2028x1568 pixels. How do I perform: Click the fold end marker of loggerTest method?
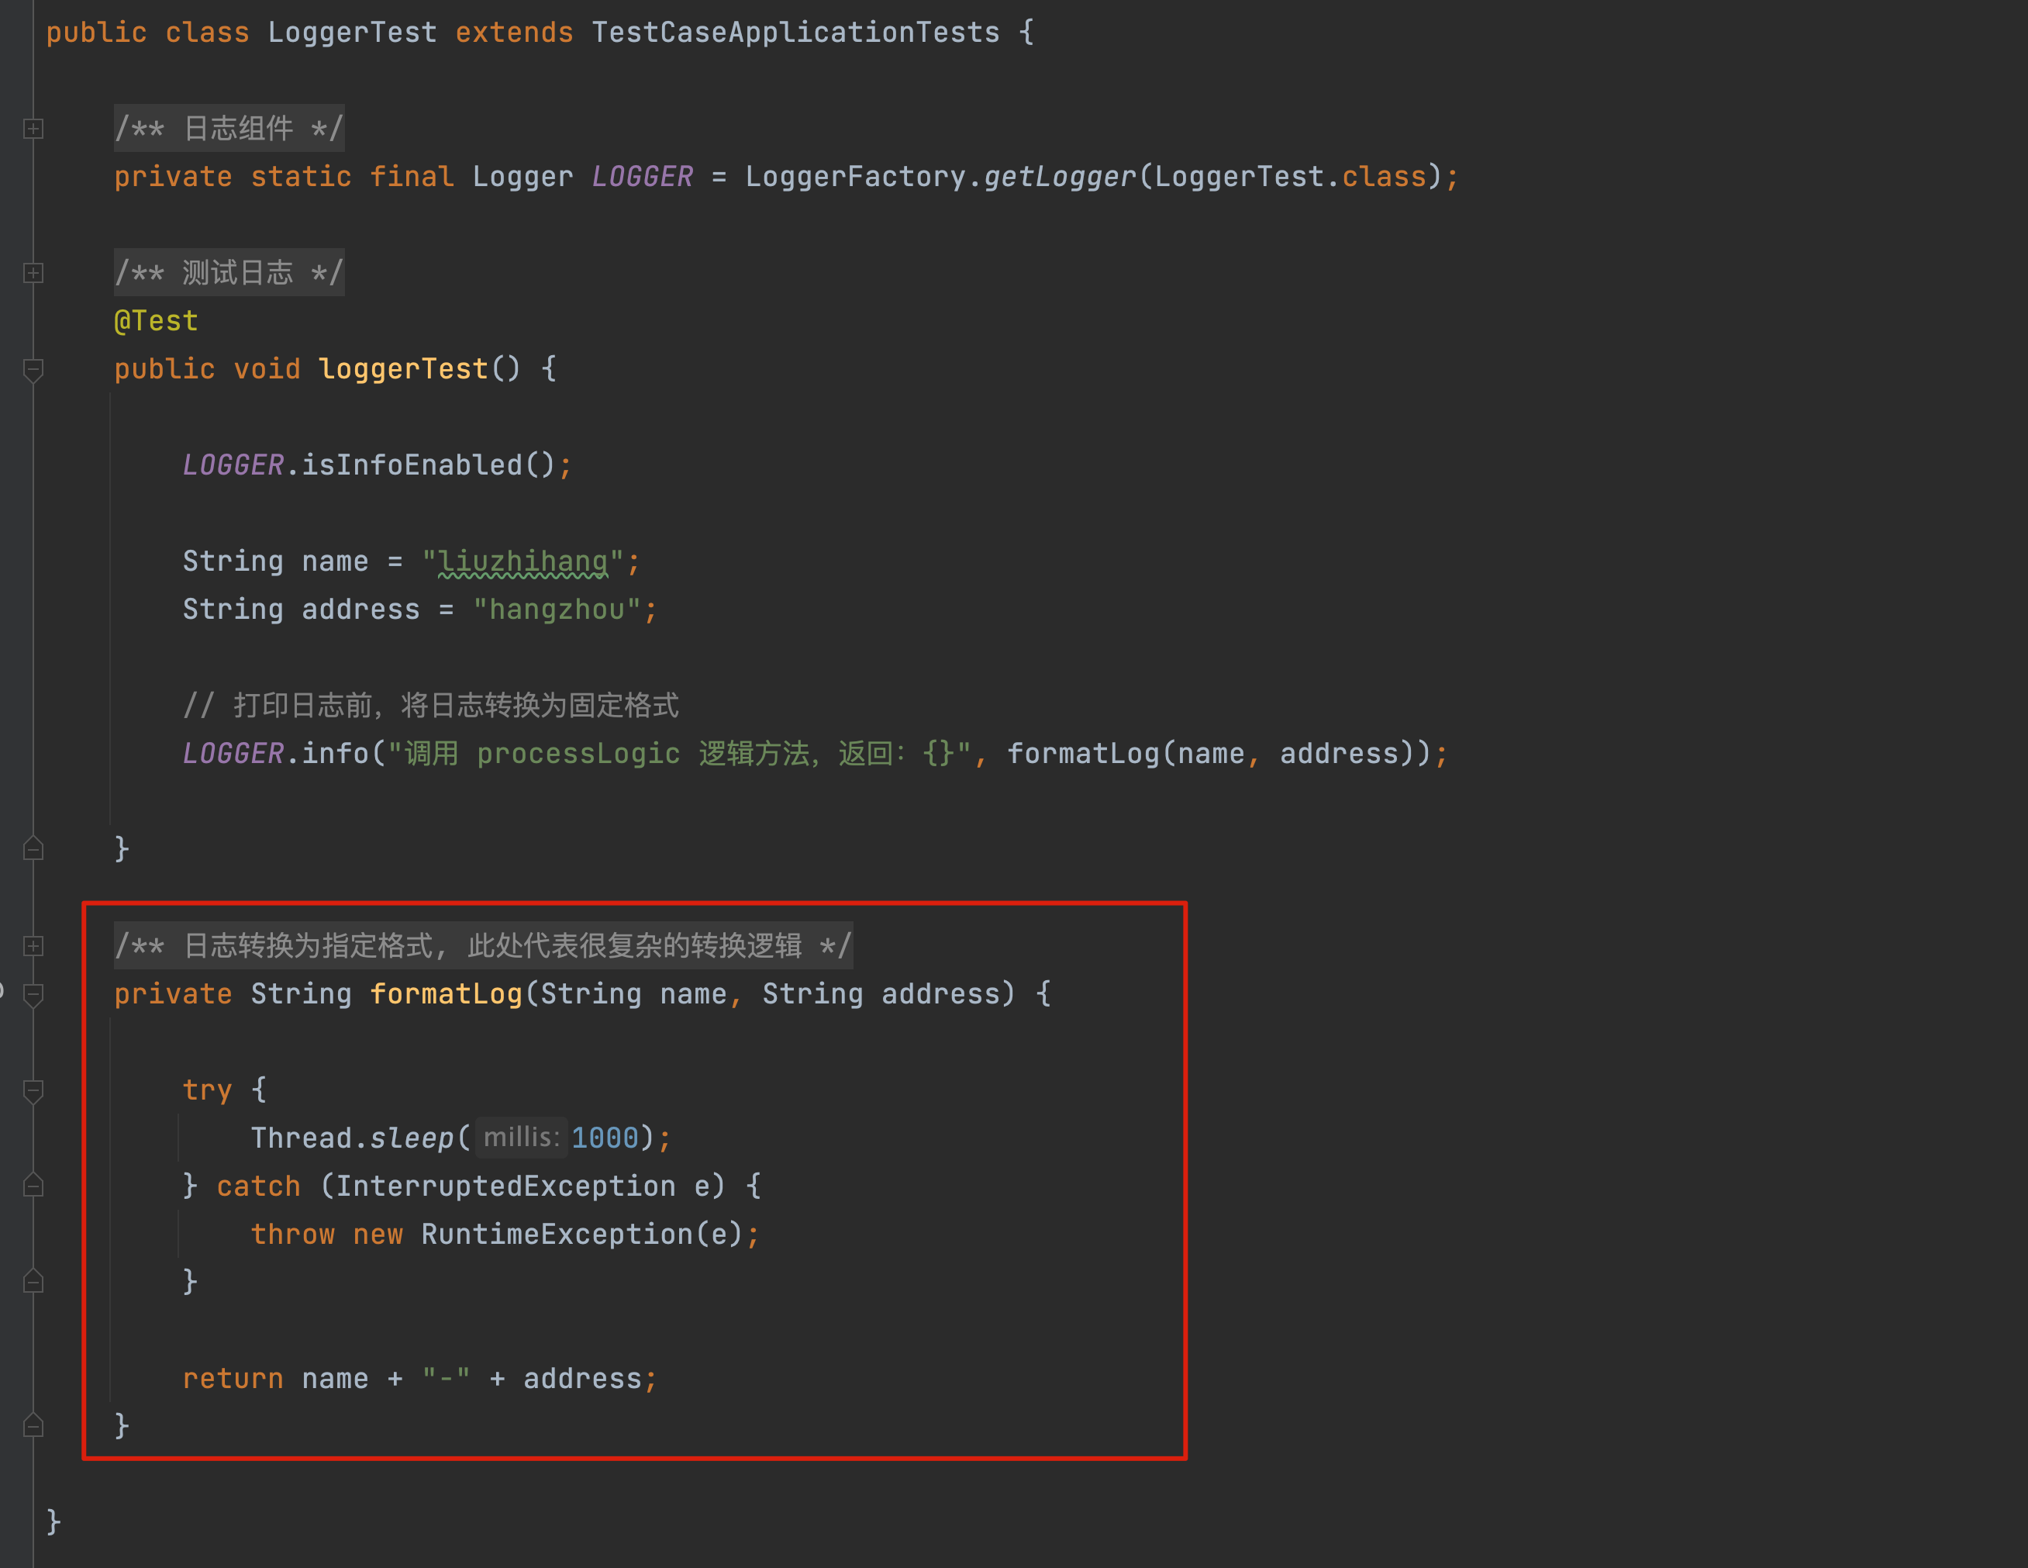33,848
